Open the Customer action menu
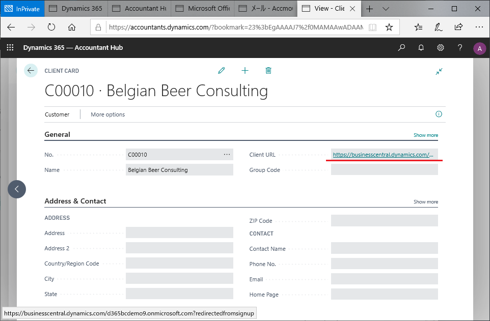This screenshot has height=321, width=490. tap(57, 114)
